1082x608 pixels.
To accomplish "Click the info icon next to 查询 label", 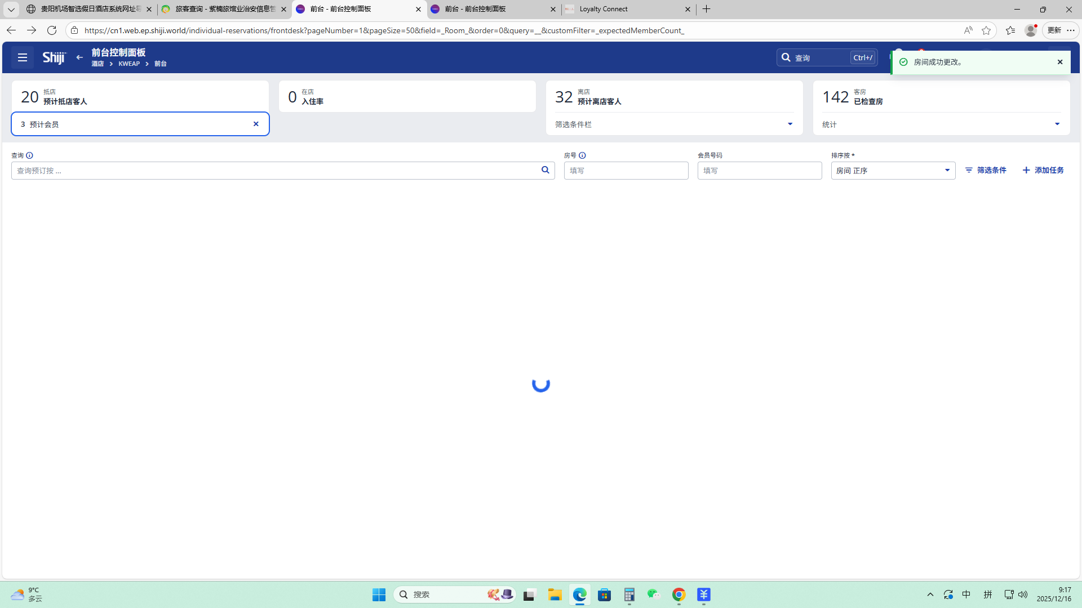I will pos(29,155).
